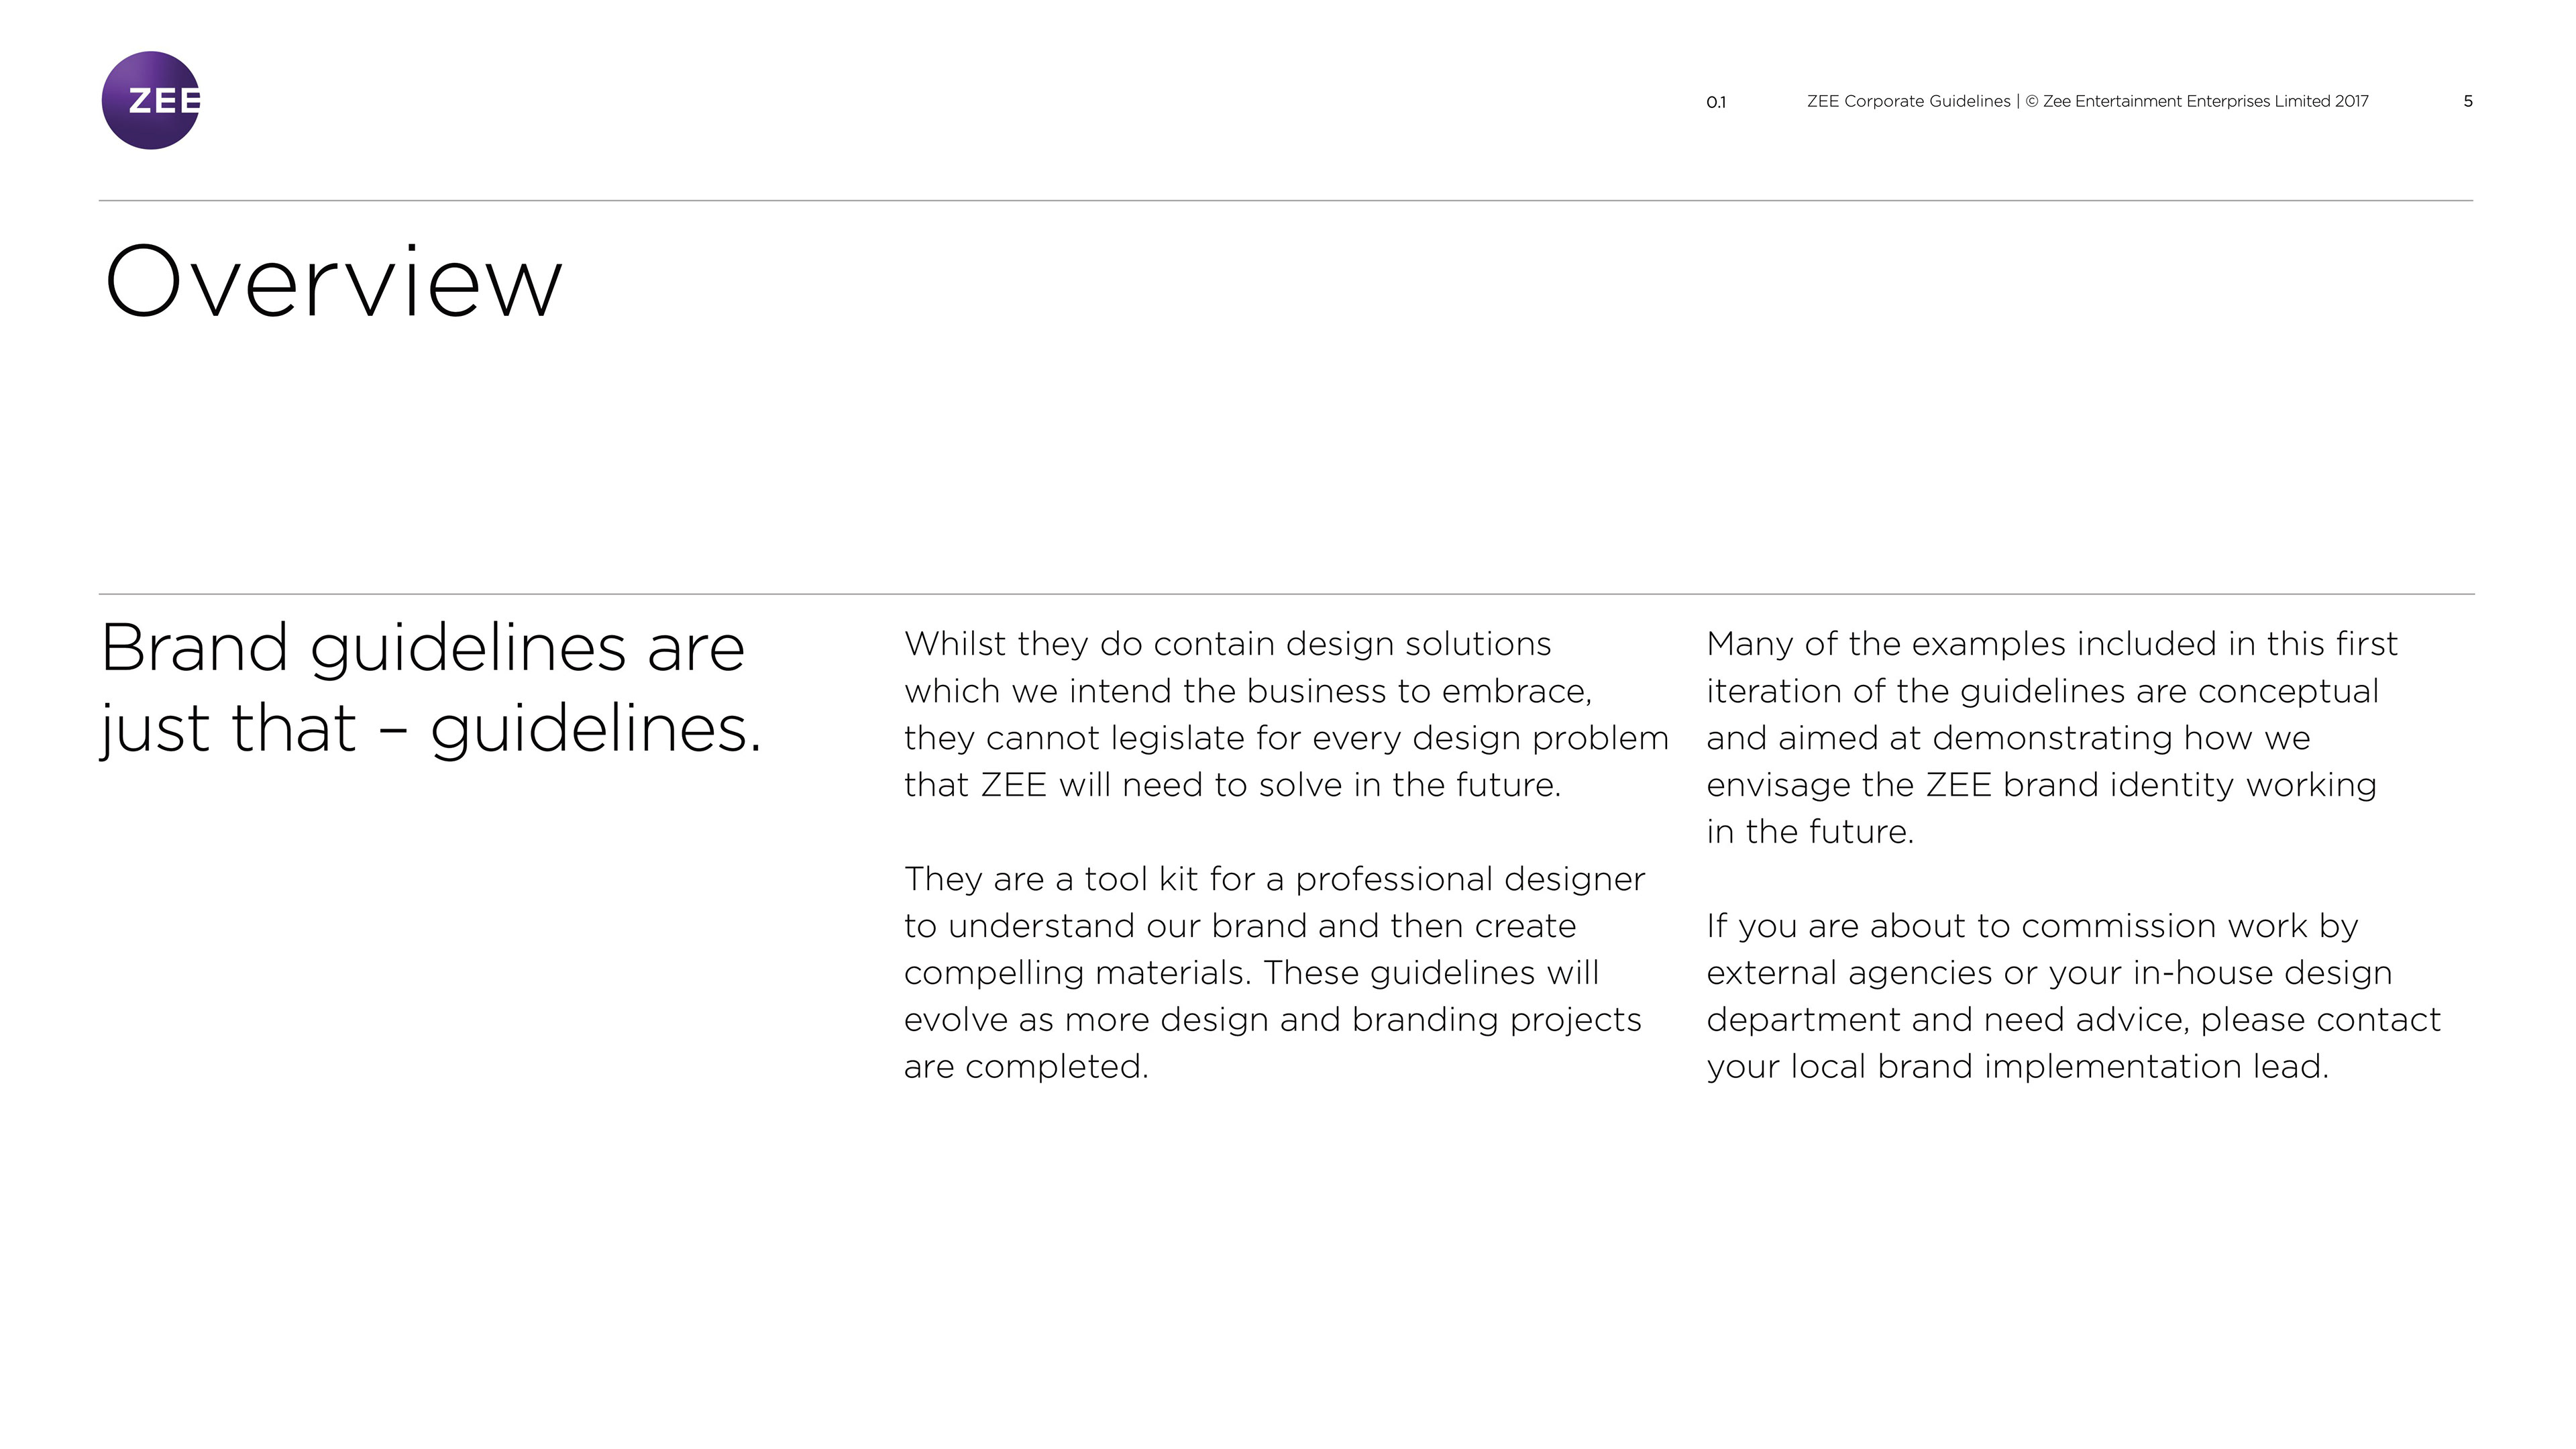
Task: Click the words 'in the future.' under 'envisage'
Action: (x=1809, y=832)
